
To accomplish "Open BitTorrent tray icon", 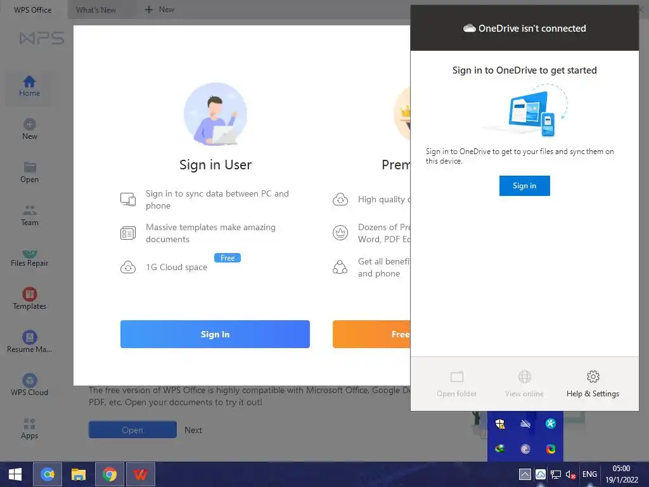I will [525, 449].
